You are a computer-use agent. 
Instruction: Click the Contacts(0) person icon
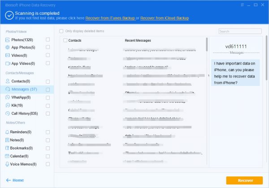point(8,81)
